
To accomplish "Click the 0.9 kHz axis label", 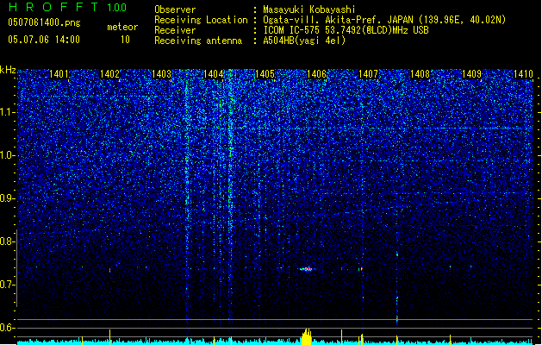I will coord(8,198).
